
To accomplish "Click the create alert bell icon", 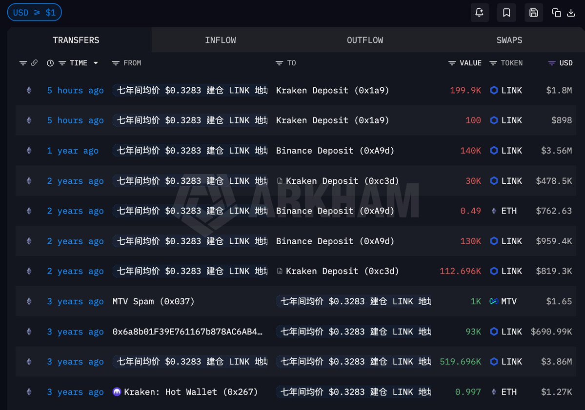I will tap(480, 13).
